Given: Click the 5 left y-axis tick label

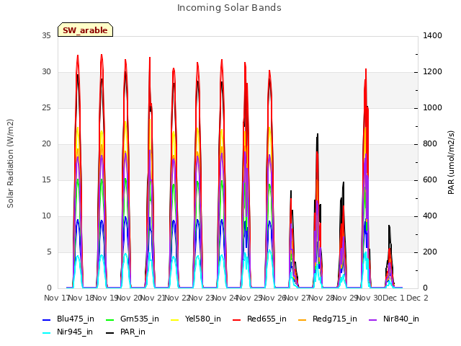Looking at the screenshot, I should click(49, 252).
